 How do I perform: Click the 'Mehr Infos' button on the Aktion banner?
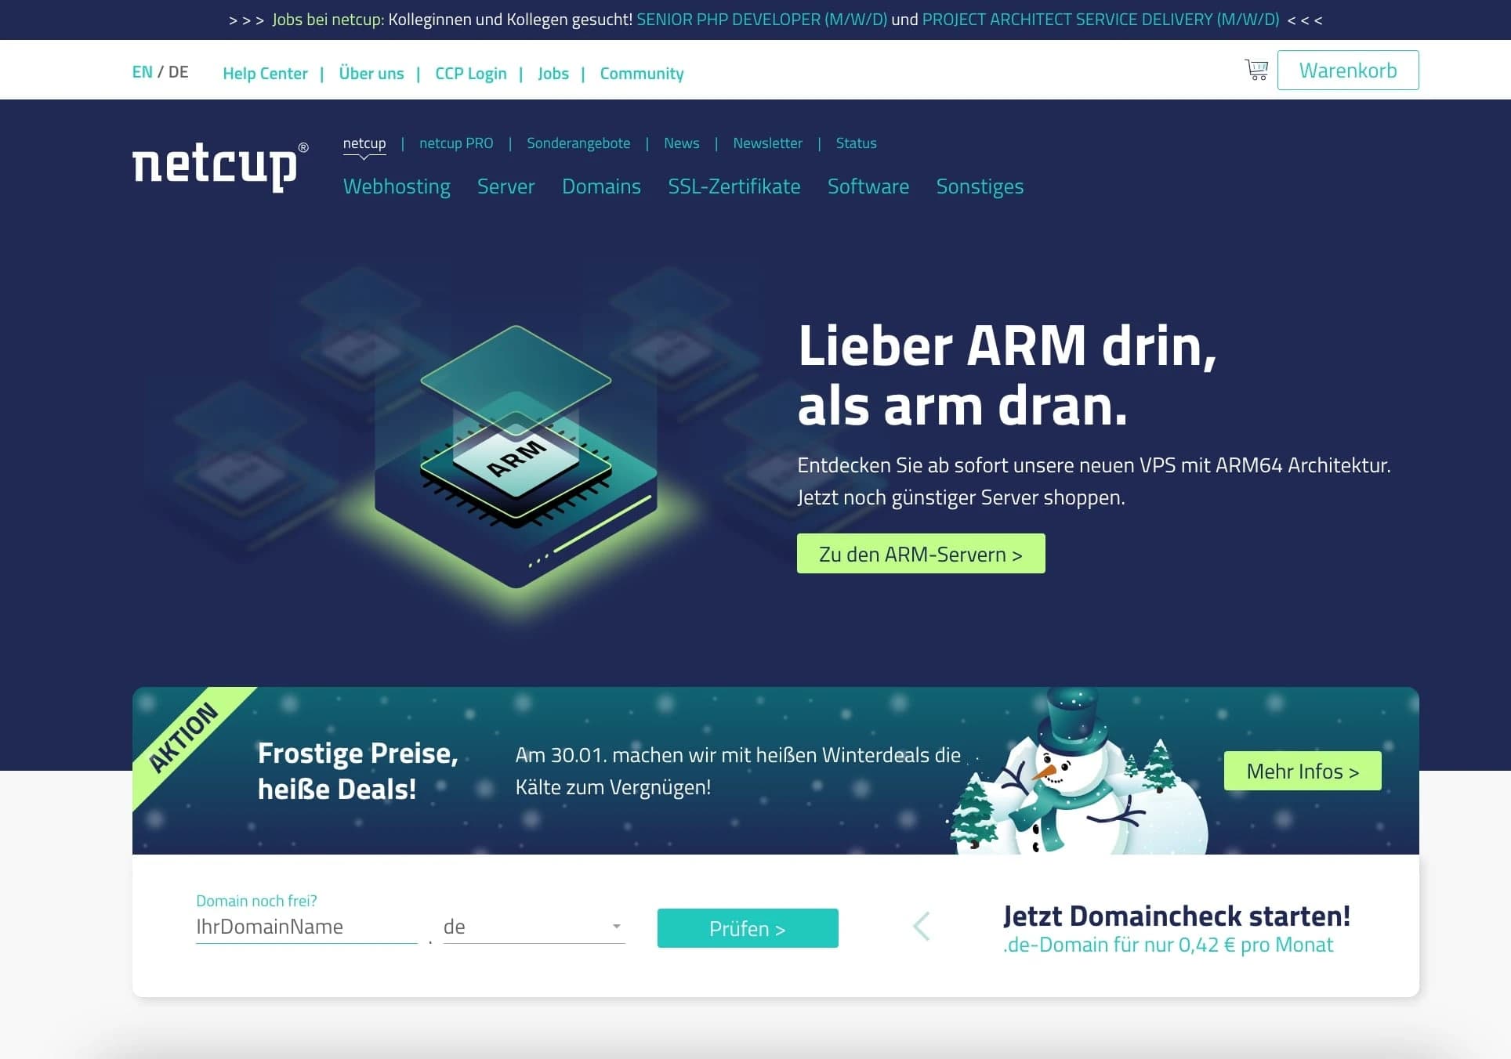tap(1303, 771)
